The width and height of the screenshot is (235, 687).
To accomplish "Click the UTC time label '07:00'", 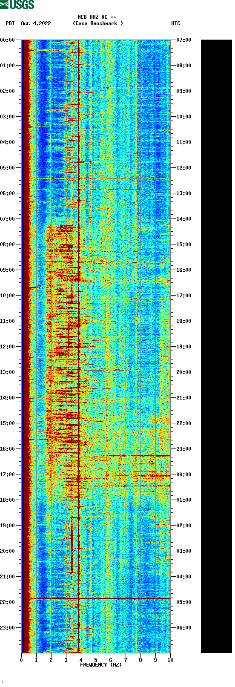I will [x=184, y=40].
